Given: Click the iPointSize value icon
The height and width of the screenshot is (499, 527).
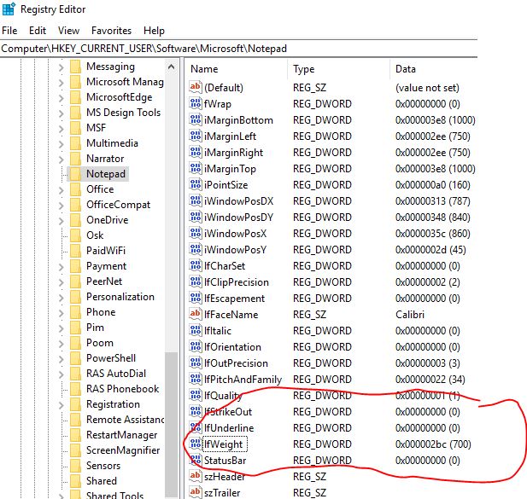Looking at the screenshot, I should 196,184.
